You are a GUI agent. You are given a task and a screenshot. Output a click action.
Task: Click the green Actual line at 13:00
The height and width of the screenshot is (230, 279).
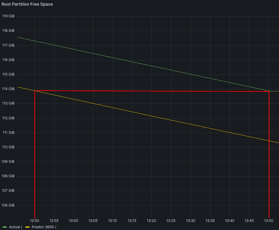pyautogui.click(x=74, y=49)
